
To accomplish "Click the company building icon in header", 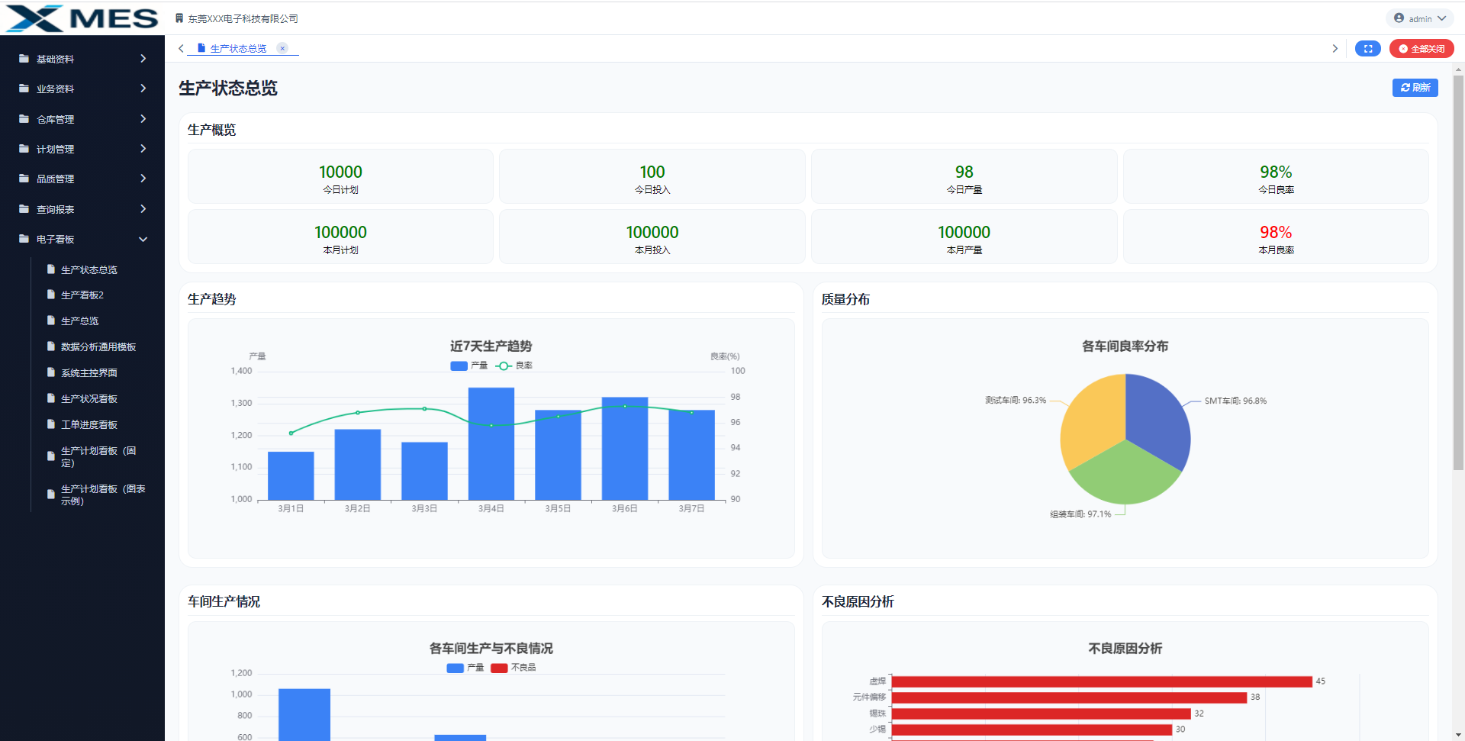I will click(x=179, y=18).
